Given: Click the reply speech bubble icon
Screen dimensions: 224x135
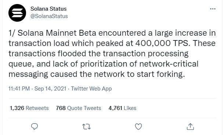Looking at the screenshot, I should click(35, 127).
